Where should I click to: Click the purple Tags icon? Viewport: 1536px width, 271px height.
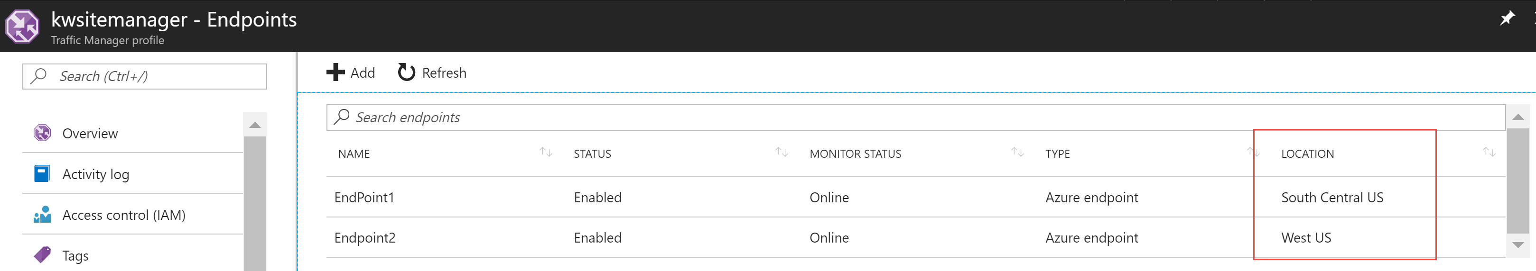(x=42, y=255)
